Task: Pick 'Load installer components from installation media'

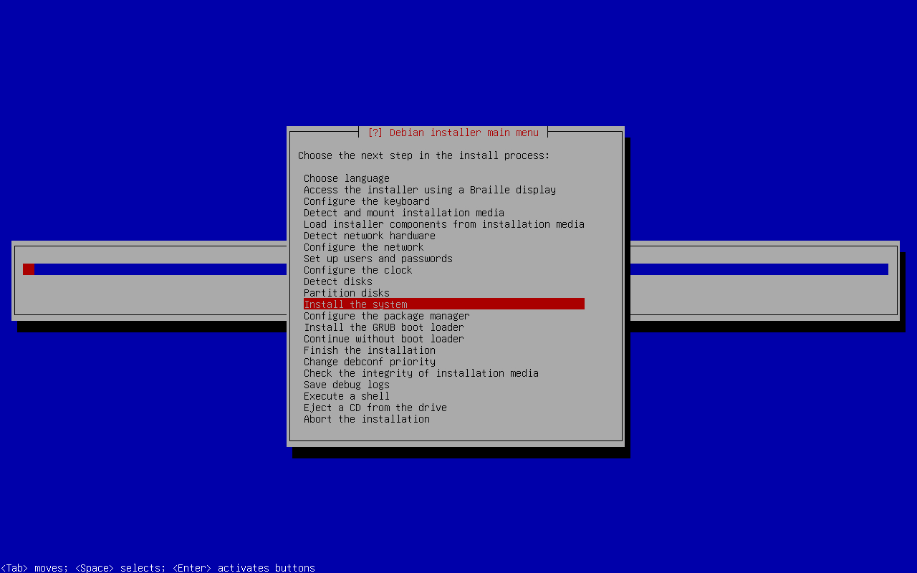Action: 443,224
